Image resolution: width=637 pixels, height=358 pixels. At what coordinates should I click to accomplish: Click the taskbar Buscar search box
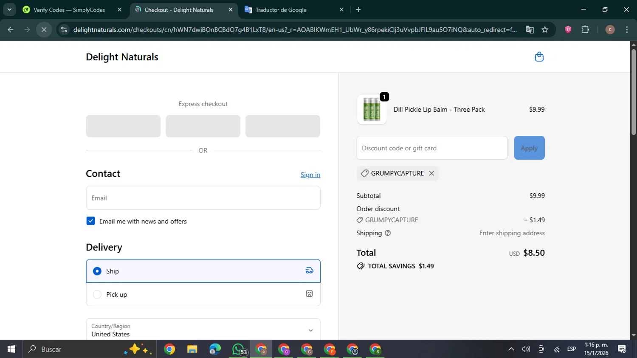tap(90, 349)
